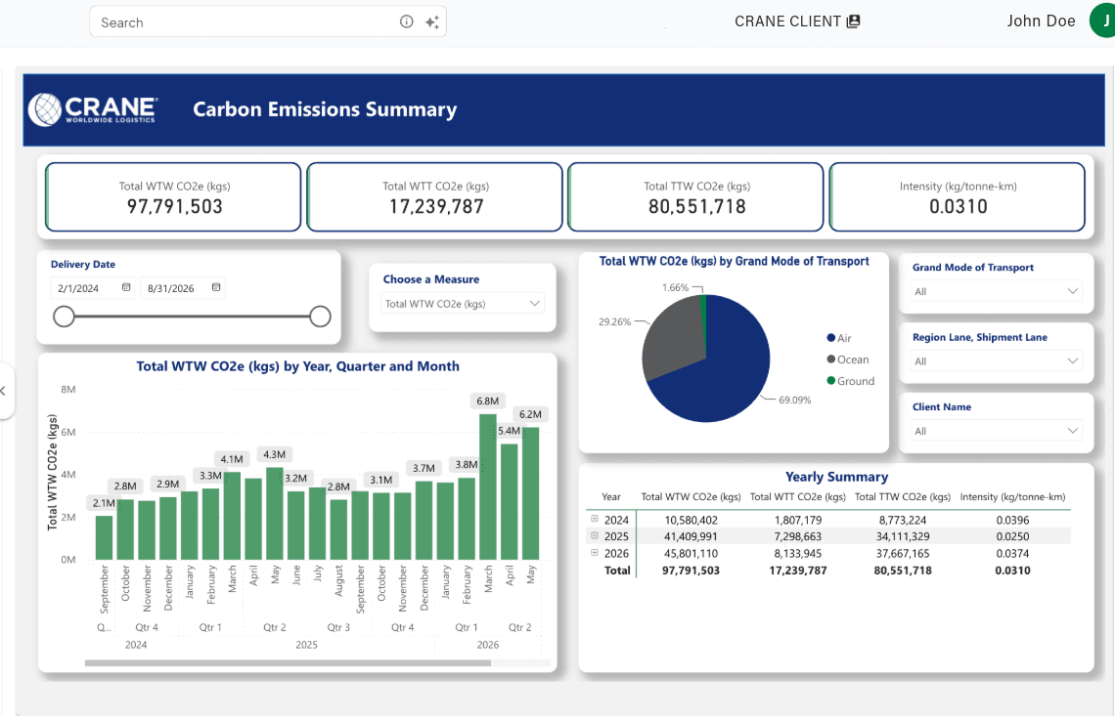
Task: Click the Carbon Emissions Summary heading
Action: [325, 109]
